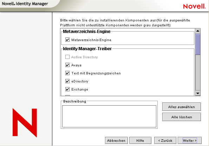Toggle Text mit Begrenzungszeichen checkbox
Screen dimensions: 209x146
coord(67,73)
